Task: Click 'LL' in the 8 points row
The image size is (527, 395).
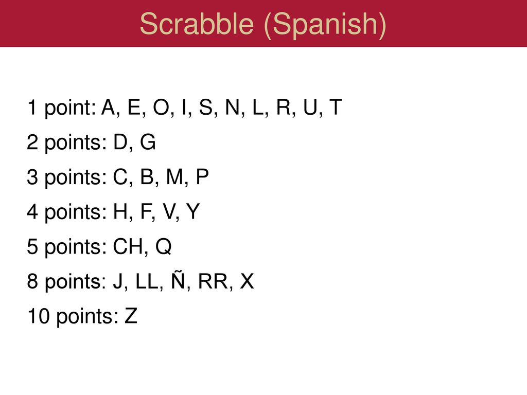Action: click(x=147, y=281)
